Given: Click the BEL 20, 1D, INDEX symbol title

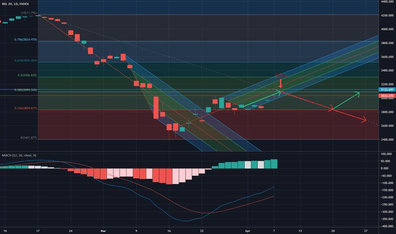Looking at the screenshot, I should 15,4.
